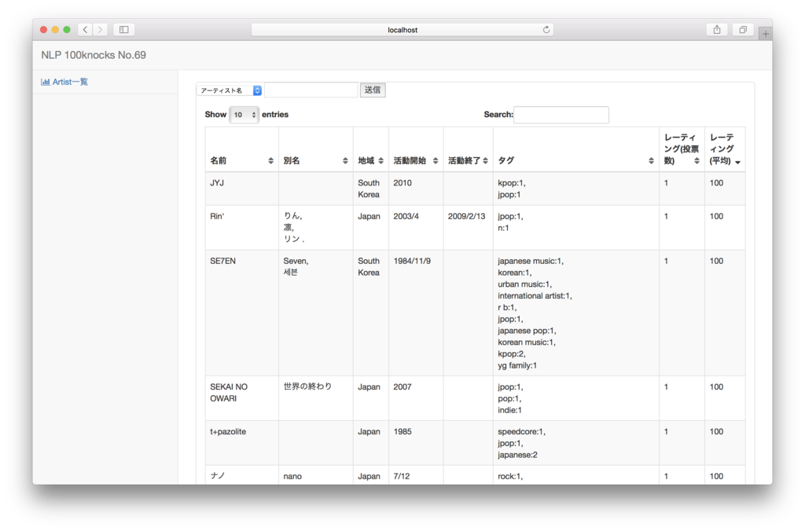Viewport: 805px width, 531px height.
Task: Click the alias 世界の終わり cell
Action: click(x=316, y=398)
